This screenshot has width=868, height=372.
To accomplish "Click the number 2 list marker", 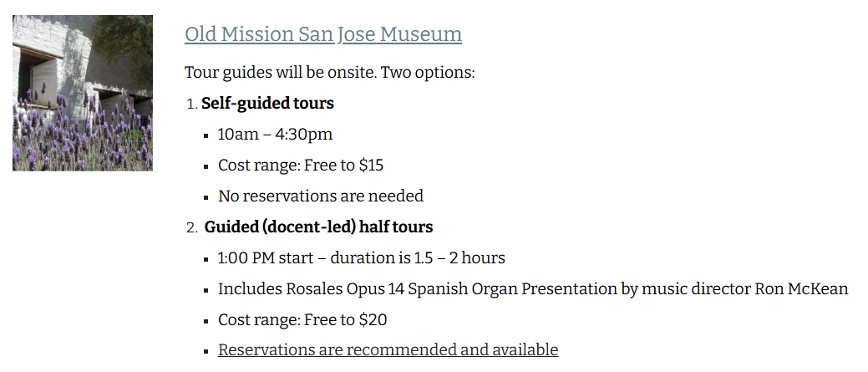I will (x=191, y=227).
